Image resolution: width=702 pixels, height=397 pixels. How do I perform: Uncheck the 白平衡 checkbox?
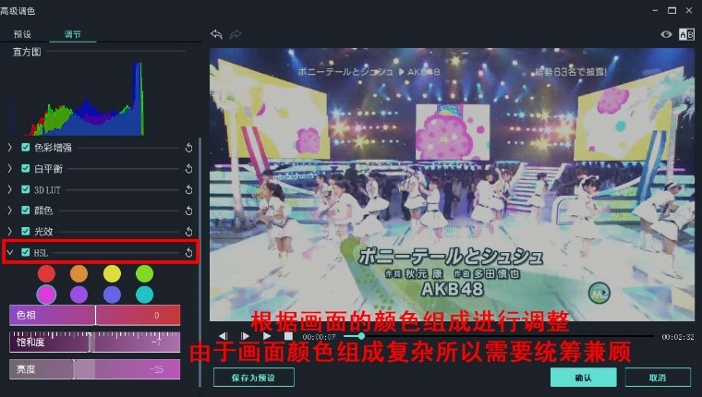pyautogui.click(x=26, y=168)
